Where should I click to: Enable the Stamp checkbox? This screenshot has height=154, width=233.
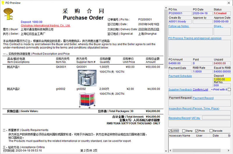(184, 131)
